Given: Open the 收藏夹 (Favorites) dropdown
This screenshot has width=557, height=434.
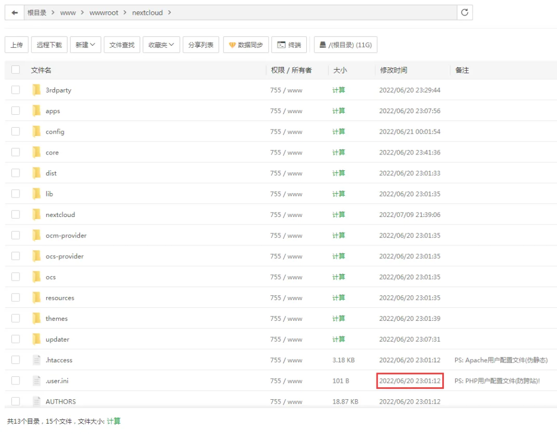Looking at the screenshot, I should tap(161, 45).
